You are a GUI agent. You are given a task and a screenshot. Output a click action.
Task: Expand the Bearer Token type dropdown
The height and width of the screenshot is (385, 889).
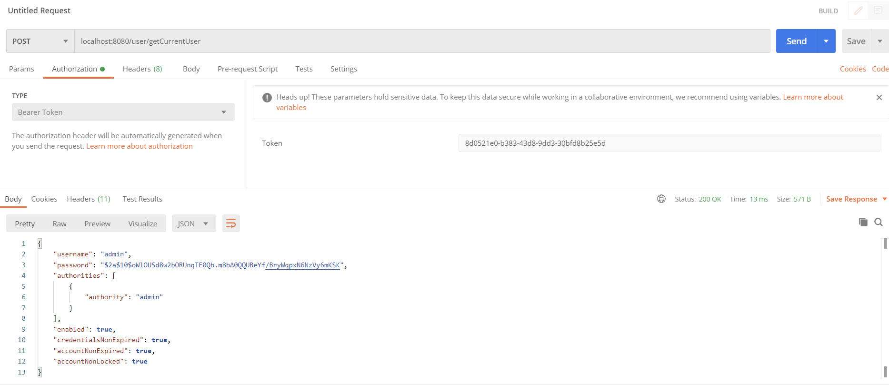tap(123, 112)
